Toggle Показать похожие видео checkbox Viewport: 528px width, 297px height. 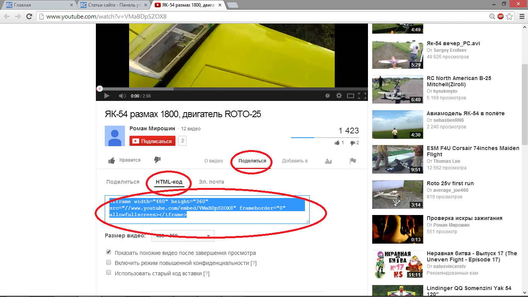(109, 252)
